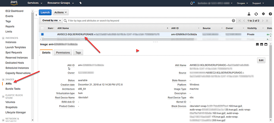
Task: Open the Oregon region selector
Action: (x=242, y=3)
